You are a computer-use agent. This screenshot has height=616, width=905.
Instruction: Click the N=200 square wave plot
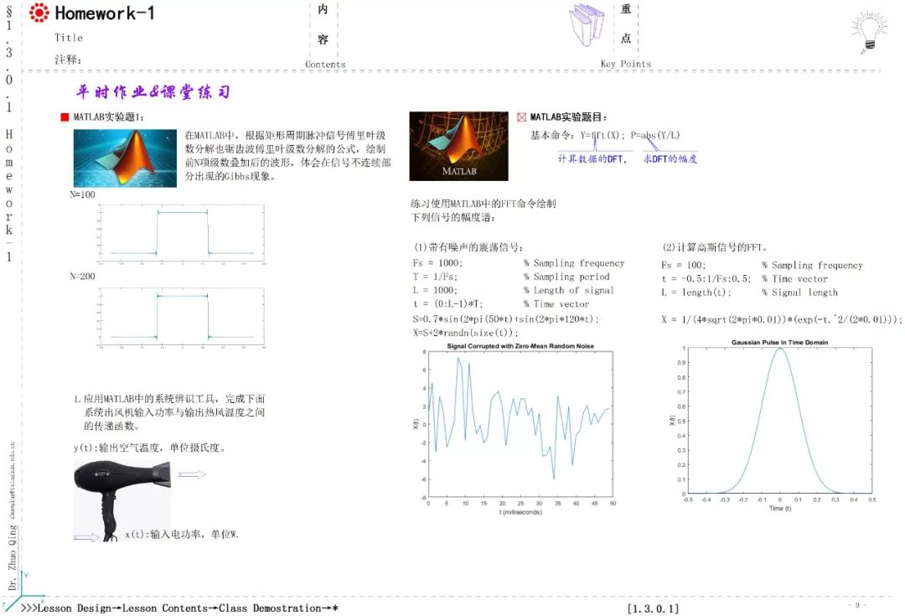pos(181,318)
